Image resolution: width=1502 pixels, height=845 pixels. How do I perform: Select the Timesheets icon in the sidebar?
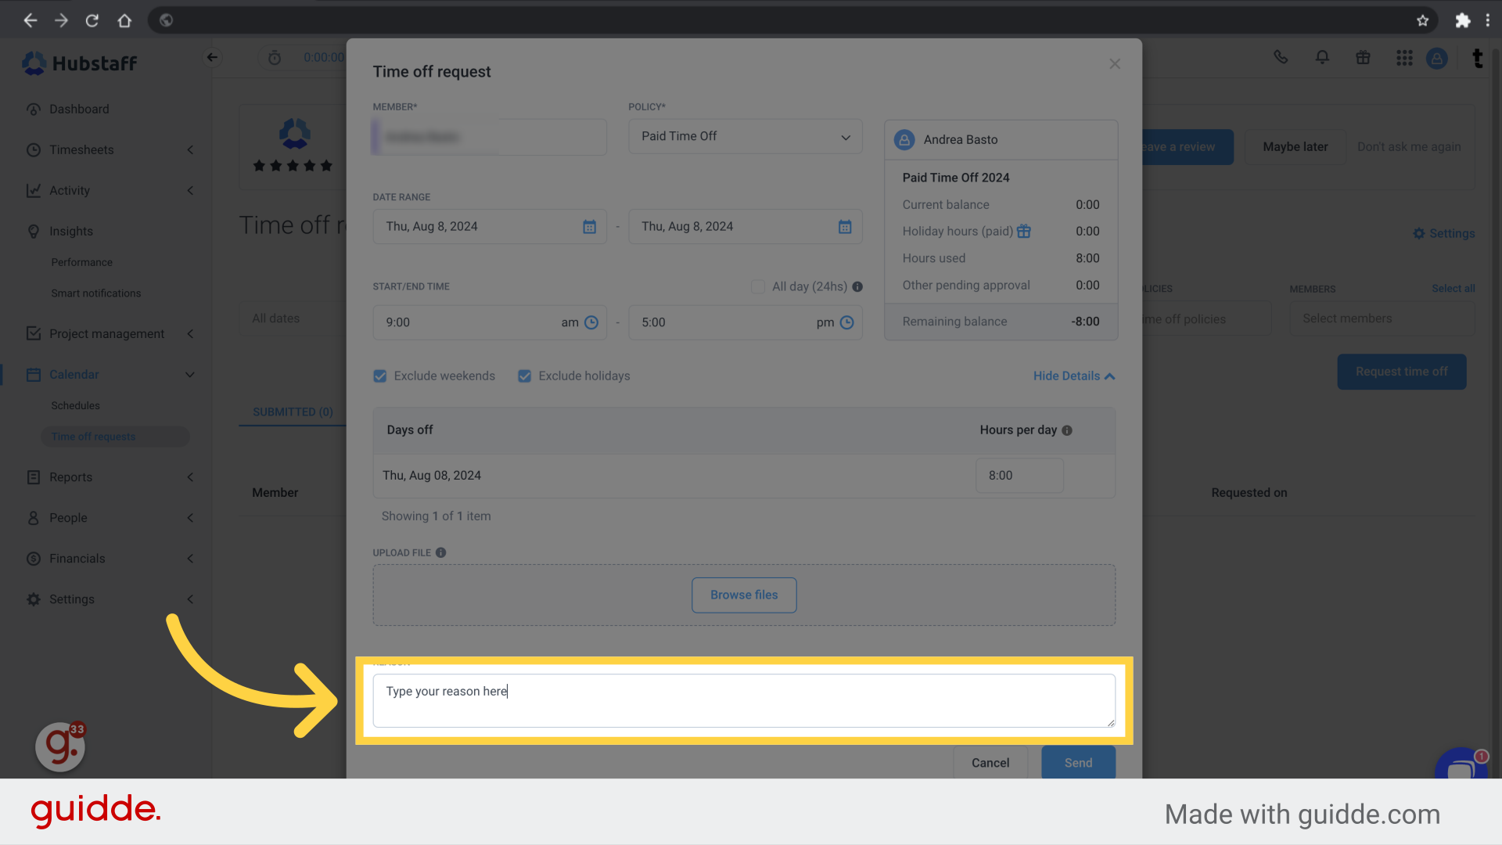point(33,149)
